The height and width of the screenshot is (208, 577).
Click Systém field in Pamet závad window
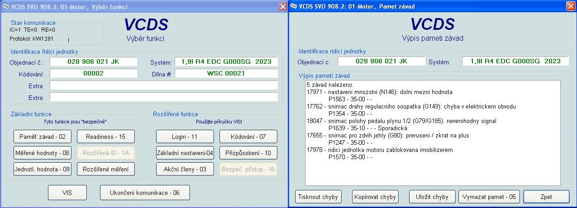click(515, 61)
